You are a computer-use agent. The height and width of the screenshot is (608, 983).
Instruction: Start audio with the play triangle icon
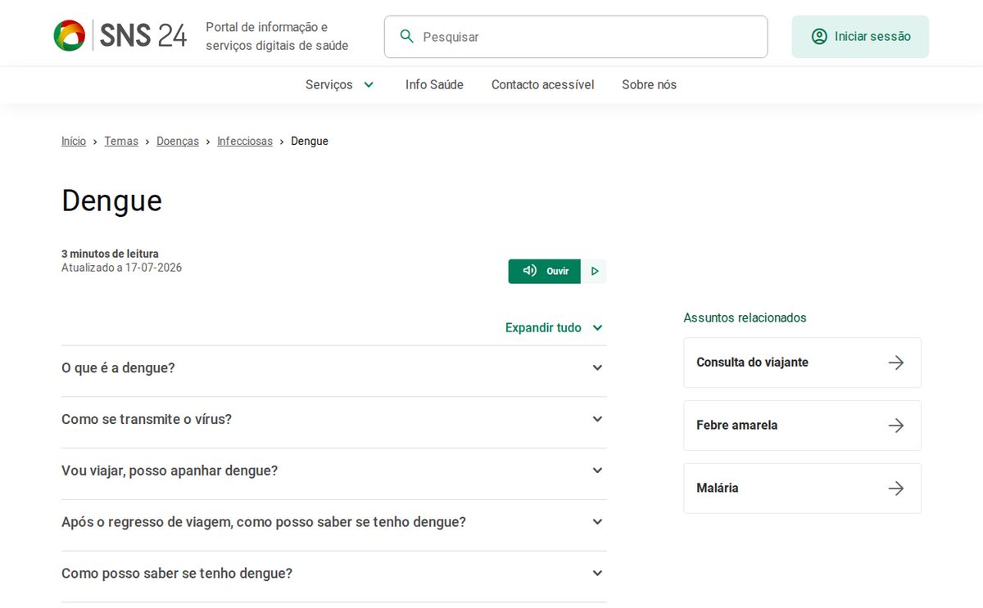point(595,272)
